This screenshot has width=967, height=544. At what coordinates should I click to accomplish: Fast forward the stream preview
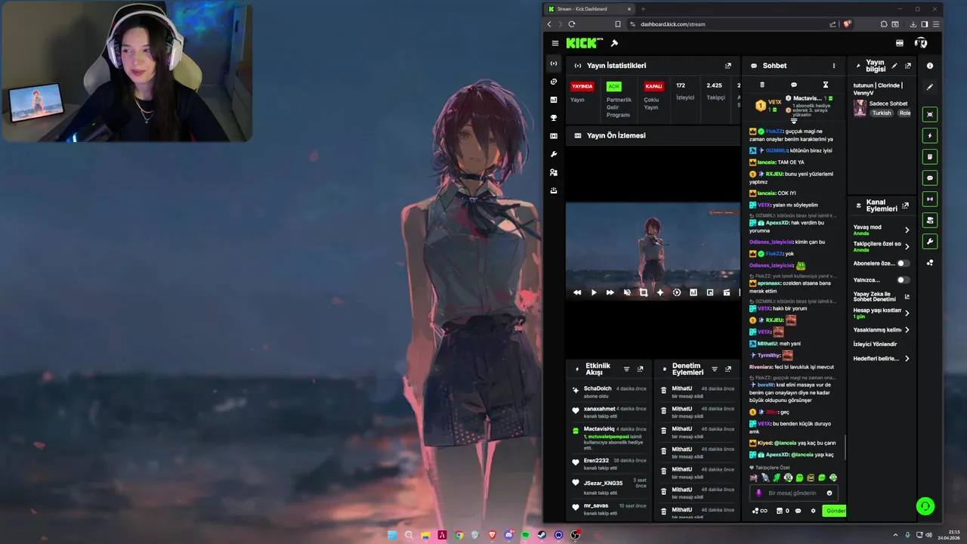(x=610, y=292)
